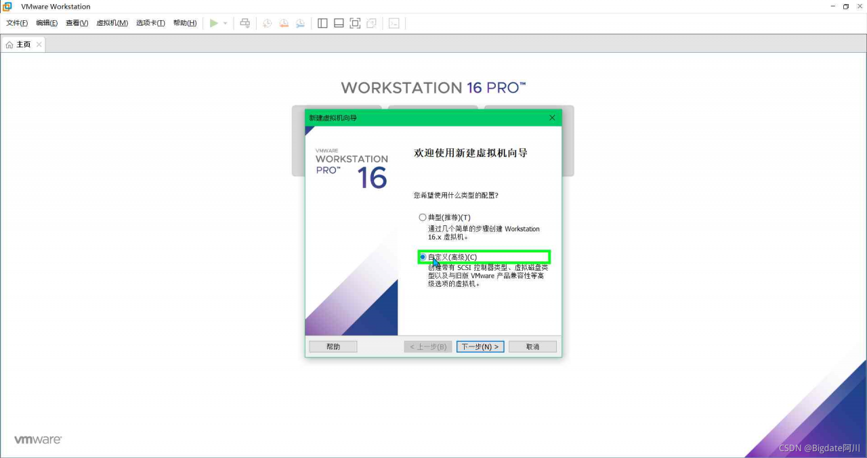This screenshot has width=867, height=458.
Task: Toggle the thumbnail bar view icon
Action: point(339,23)
